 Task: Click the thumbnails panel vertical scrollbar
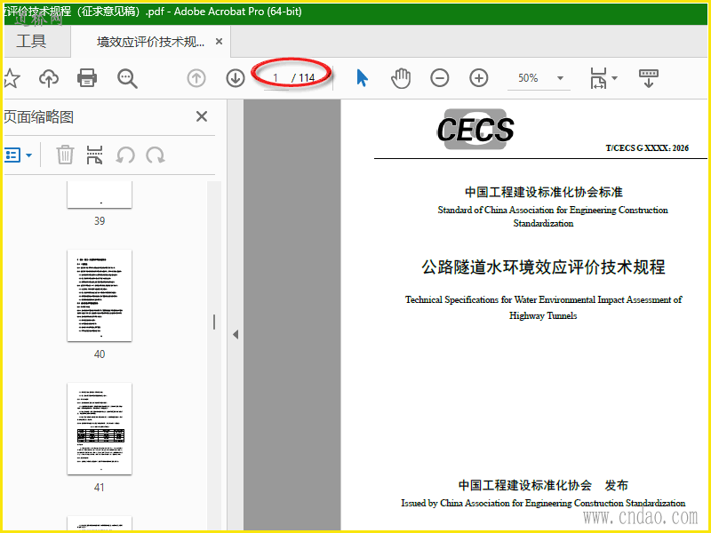tap(214, 322)
